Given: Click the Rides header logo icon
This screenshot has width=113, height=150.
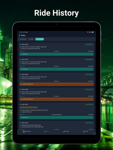Looking at the screenshot, I should pos(19,35).
